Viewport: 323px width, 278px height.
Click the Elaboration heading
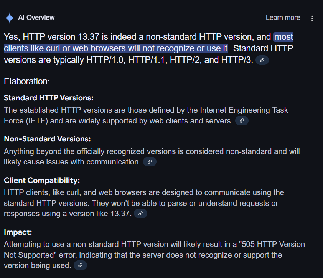pos(27,81)
